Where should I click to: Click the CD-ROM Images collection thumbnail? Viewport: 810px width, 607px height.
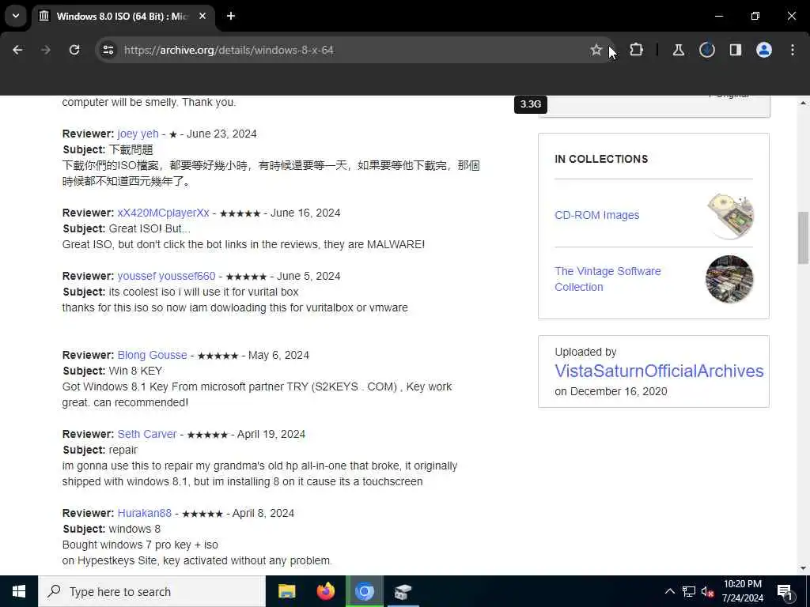pos(729,215)
